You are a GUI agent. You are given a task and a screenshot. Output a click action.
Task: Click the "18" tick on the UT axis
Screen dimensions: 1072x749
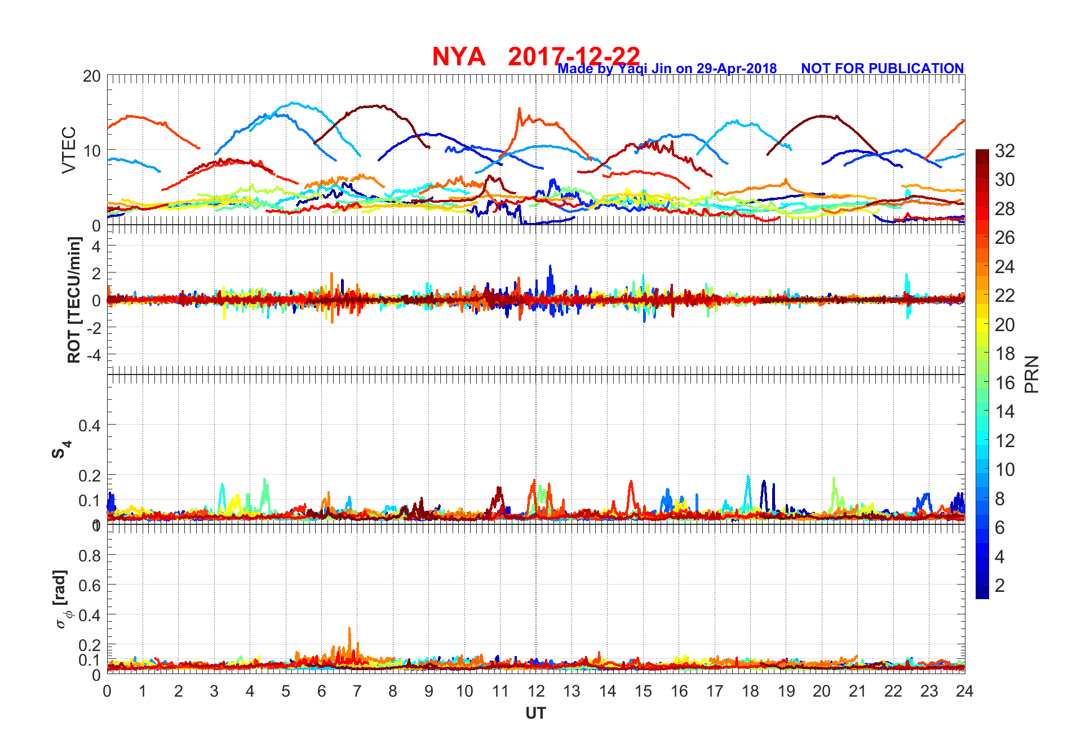point(750,691)
